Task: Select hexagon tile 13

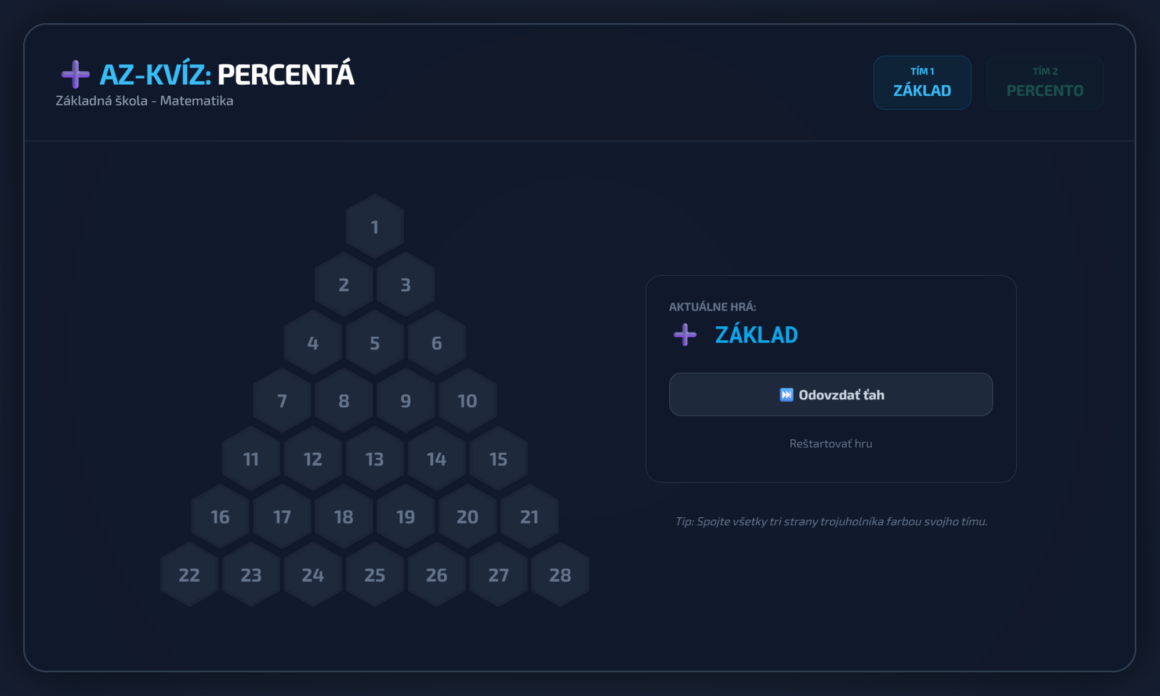Action: point(375,459)
